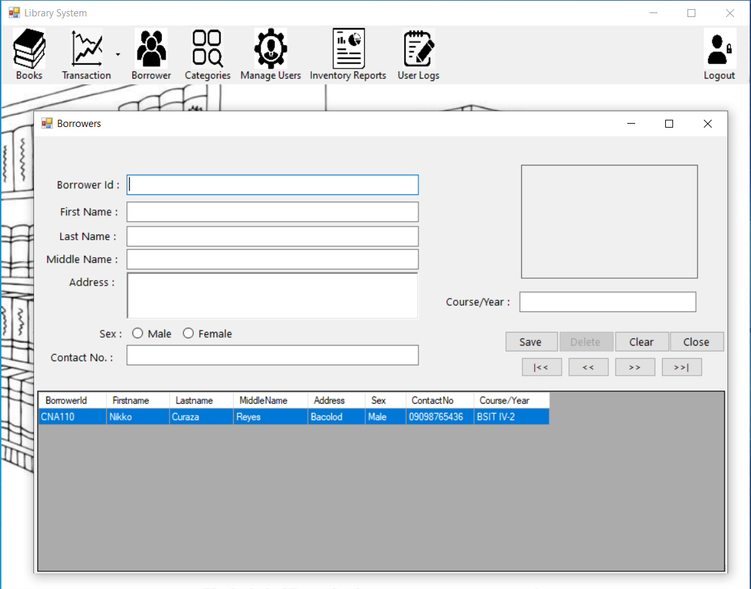This screenshot has width=751, height=589.
Task: Open the User Logs icon
Action: 418,50
